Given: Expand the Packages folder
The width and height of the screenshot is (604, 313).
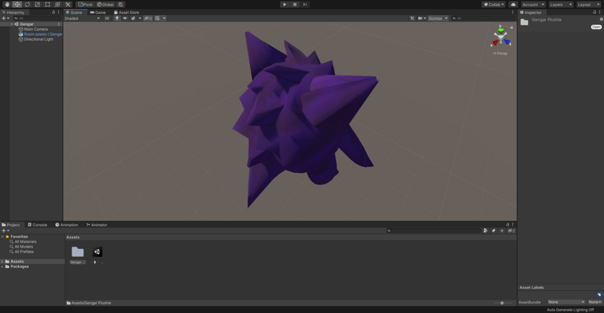Looking at the screenshot, I should point(2,266).
